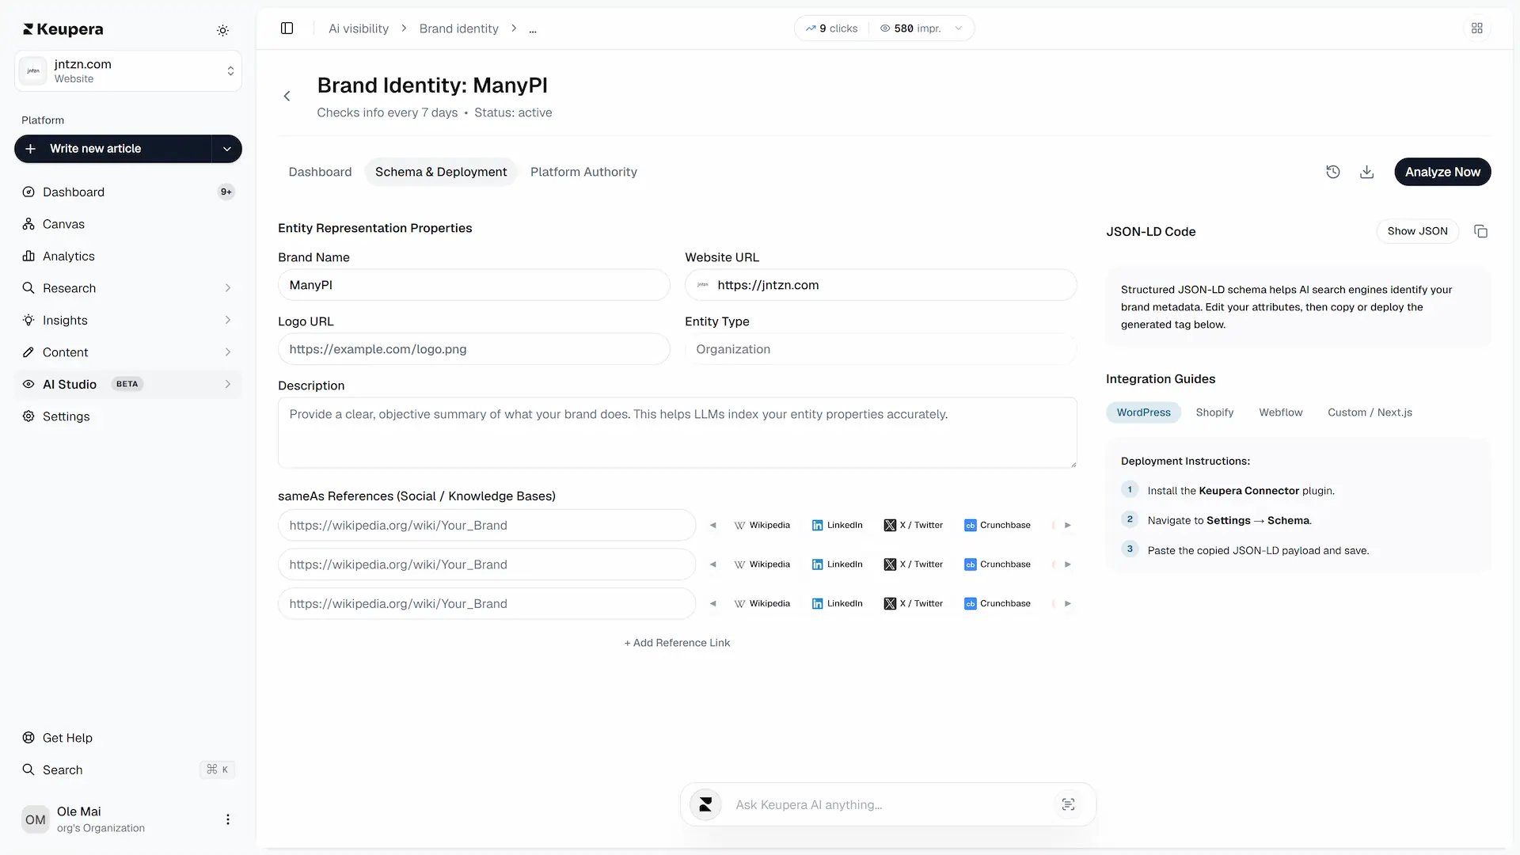1520x855 pixels.
Task: Copy the JSON-LD code with the copy icon
Action: coord(1480,231)
